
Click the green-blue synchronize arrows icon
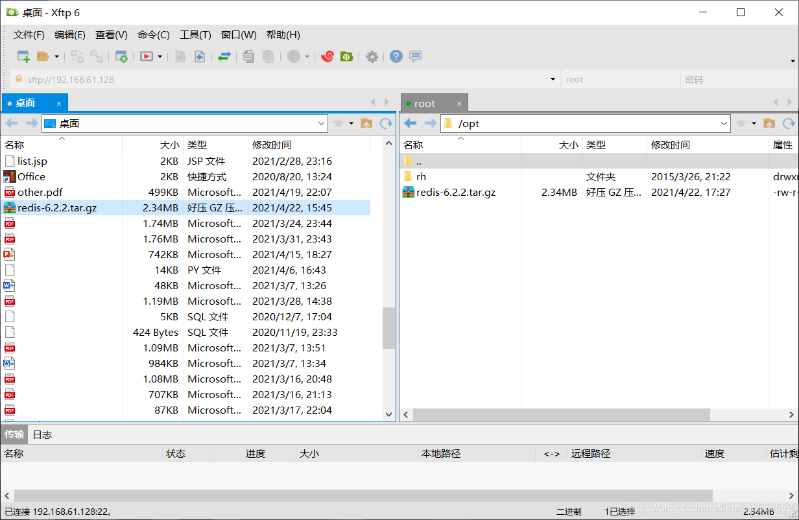pyautogui.click(x=224, y=56)
